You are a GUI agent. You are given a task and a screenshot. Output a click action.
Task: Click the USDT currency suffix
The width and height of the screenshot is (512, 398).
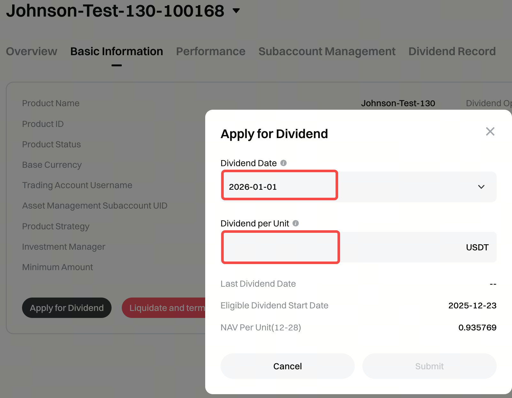[477, 247]
